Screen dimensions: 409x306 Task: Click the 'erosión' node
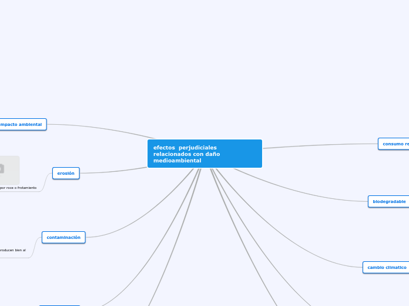pos(66,173)
